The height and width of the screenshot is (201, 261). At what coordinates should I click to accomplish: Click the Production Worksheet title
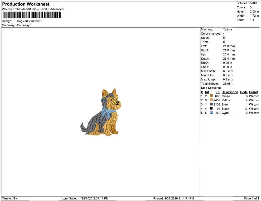[x=26, y=4]
